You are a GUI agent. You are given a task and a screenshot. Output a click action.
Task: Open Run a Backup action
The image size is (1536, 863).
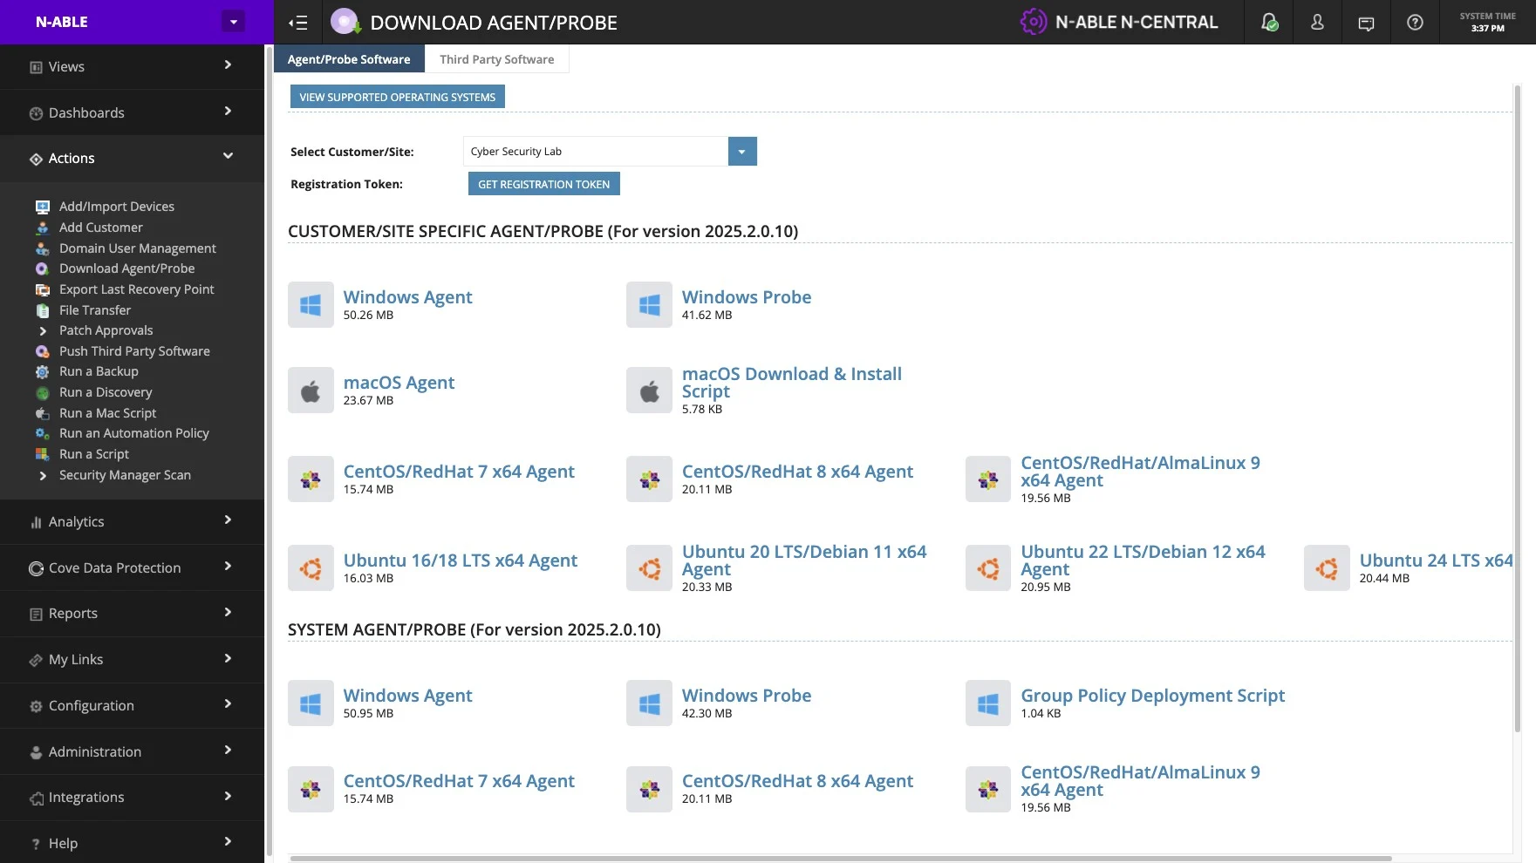pyautogui.click(x=99, y=371)
